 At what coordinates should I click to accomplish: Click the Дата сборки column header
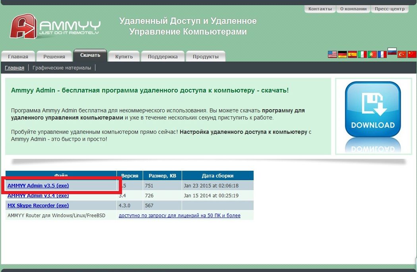217,176
